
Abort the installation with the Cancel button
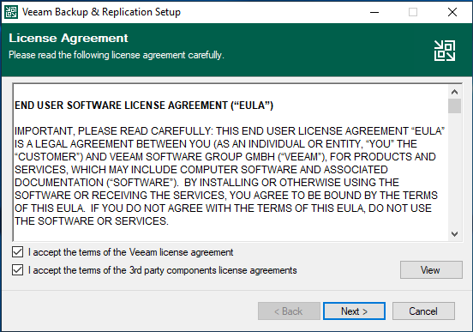coord(423,311)
